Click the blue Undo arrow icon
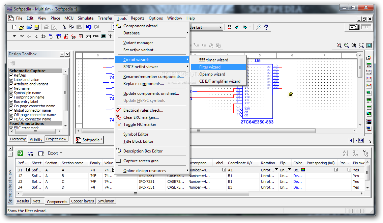This screenshot has width=383, height=223. [89, 27]
